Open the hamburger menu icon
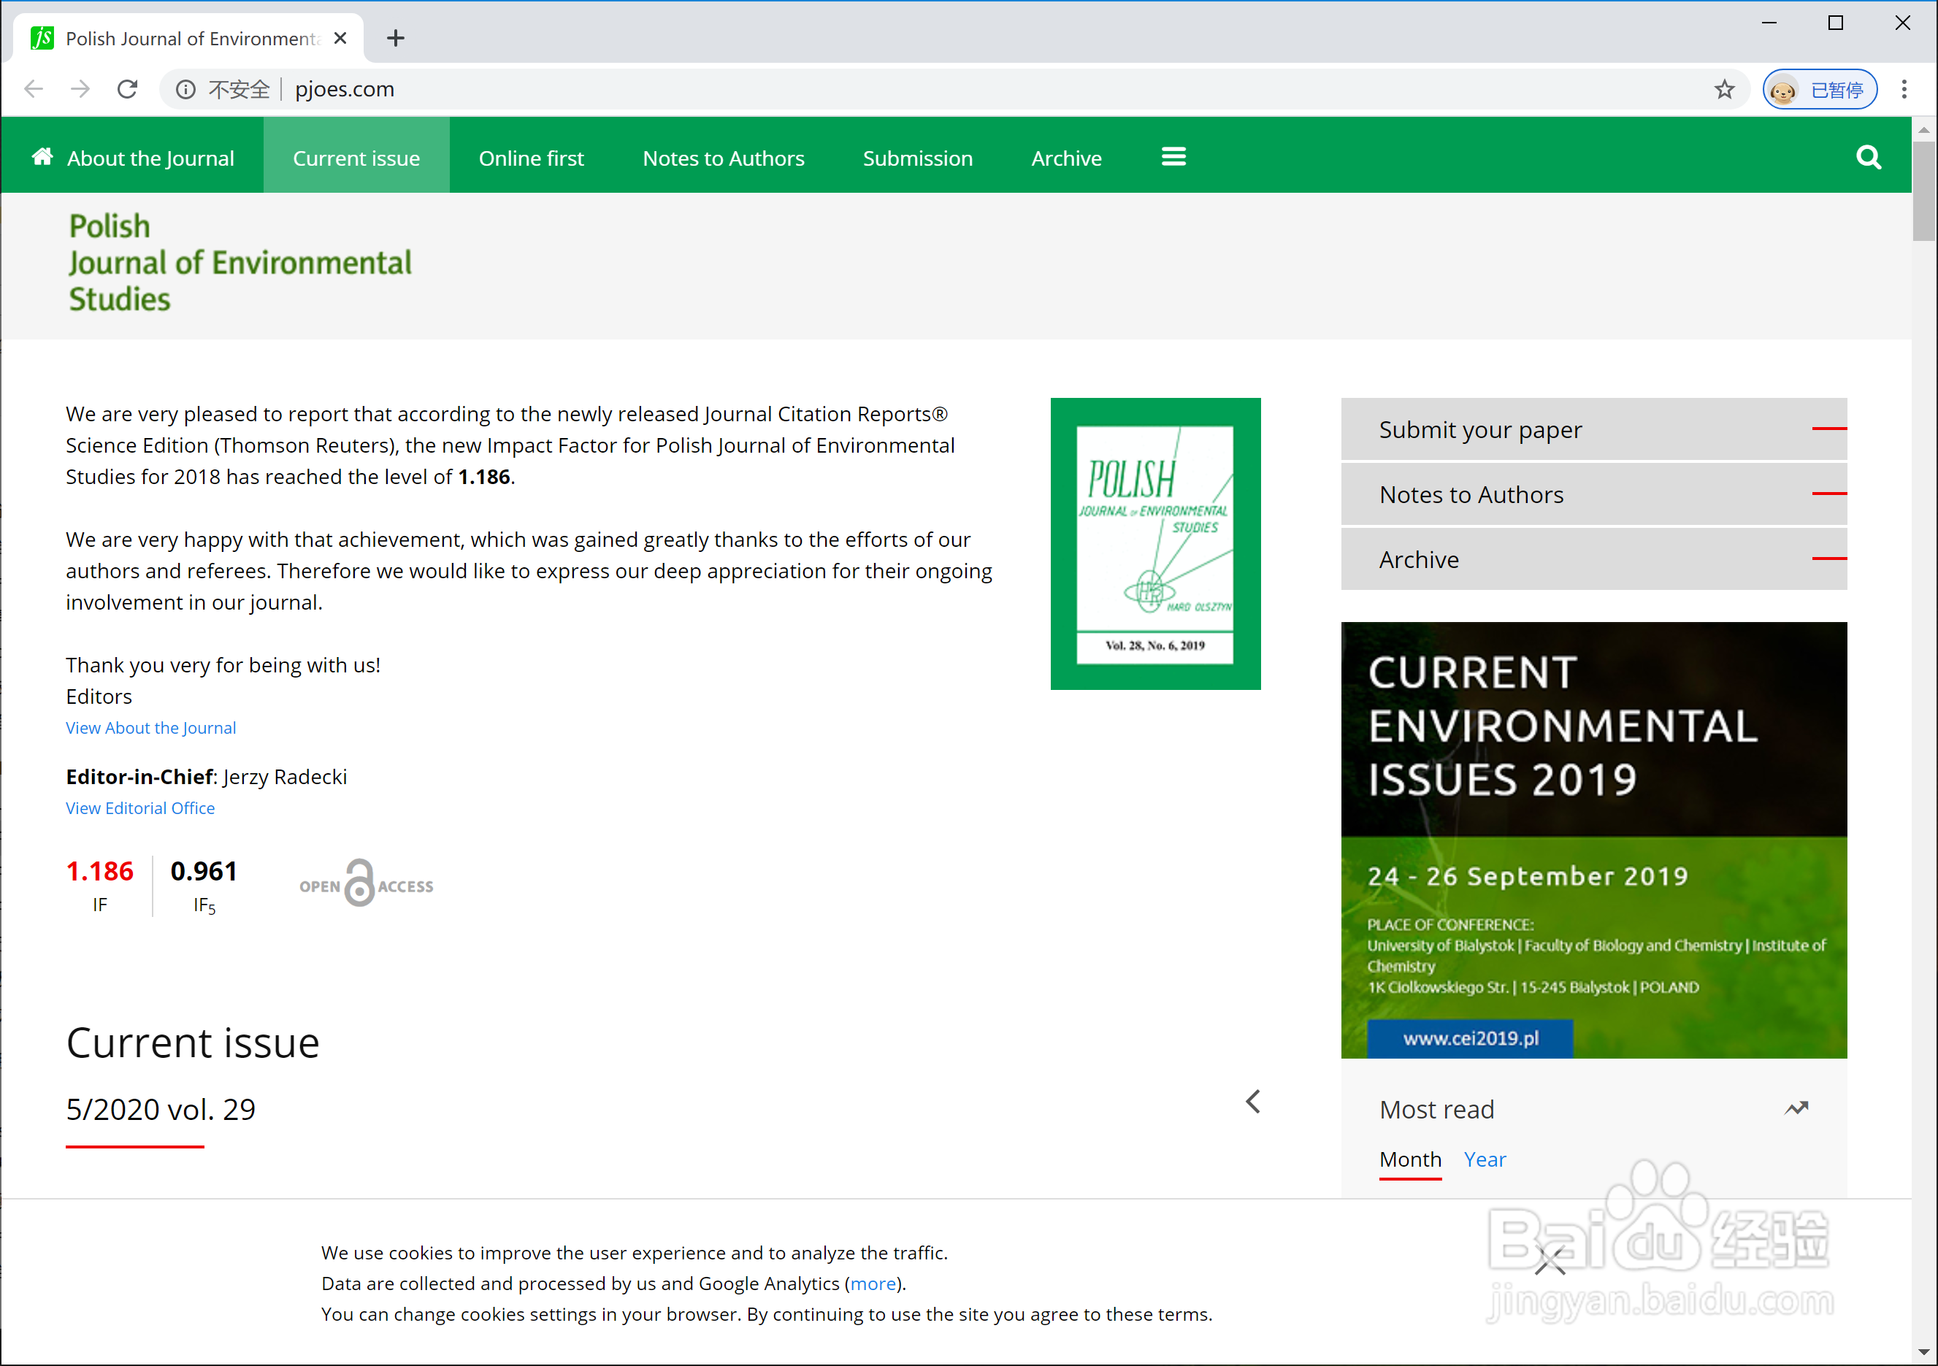 [1173, 157]
